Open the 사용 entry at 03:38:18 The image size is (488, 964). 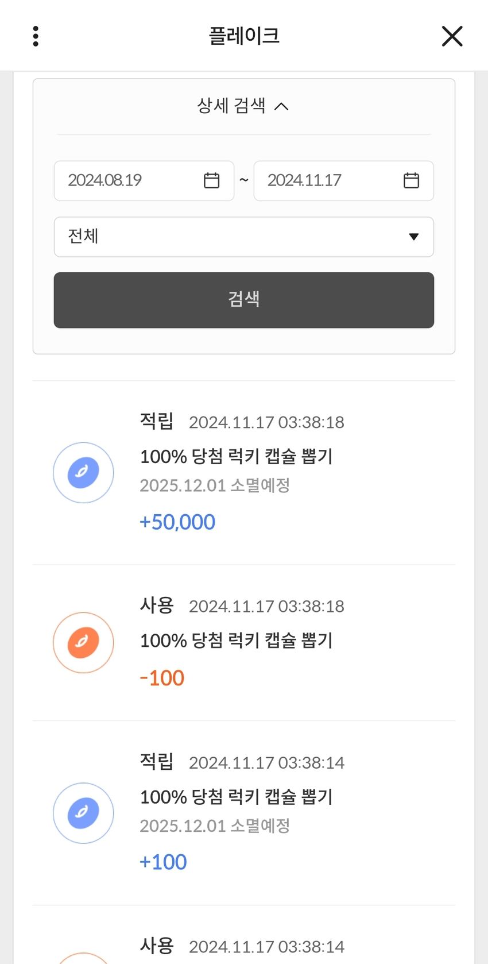244,642
